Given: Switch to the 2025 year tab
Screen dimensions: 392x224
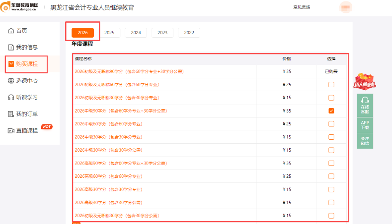Looking at the screenshot, I should tap(109, 32).
